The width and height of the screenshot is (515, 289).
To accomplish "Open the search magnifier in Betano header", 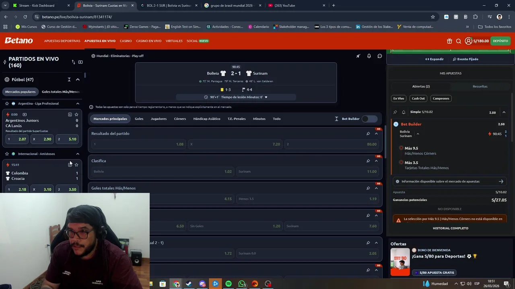I will tap(458, 41).
